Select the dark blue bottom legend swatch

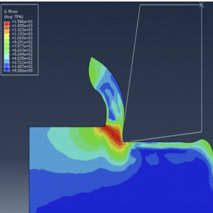pos(7,68)
